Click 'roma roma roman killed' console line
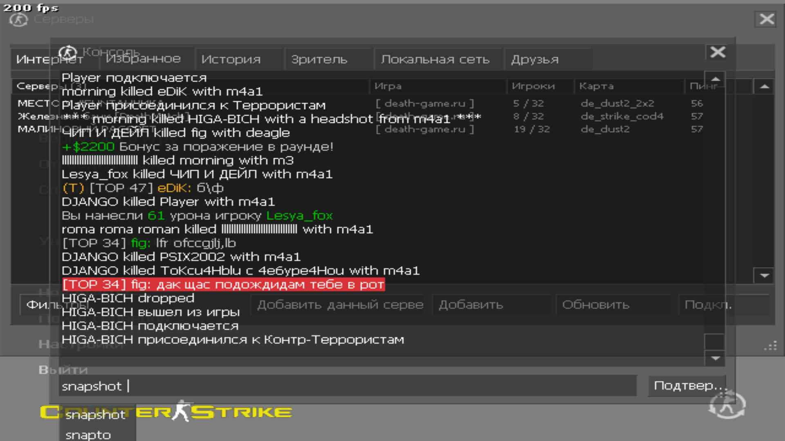This screenshot has height=441, width=785. pyautogui.click(x=218, y=229)
